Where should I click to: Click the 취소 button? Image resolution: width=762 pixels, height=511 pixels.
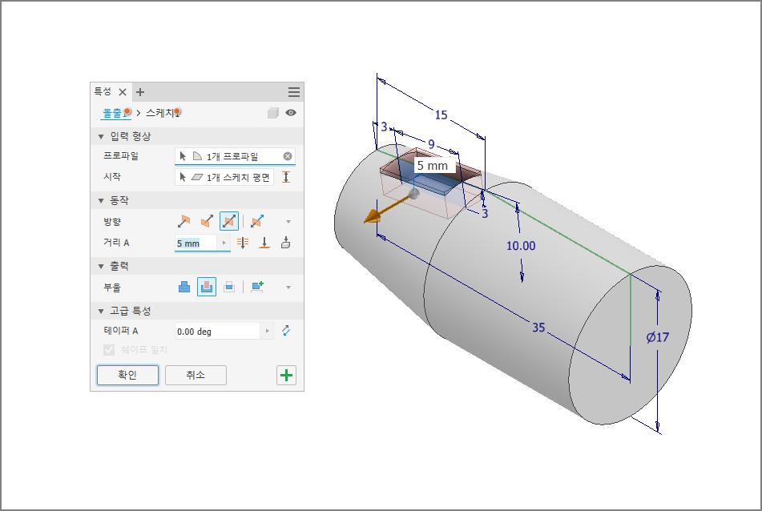tap(196, 375)
